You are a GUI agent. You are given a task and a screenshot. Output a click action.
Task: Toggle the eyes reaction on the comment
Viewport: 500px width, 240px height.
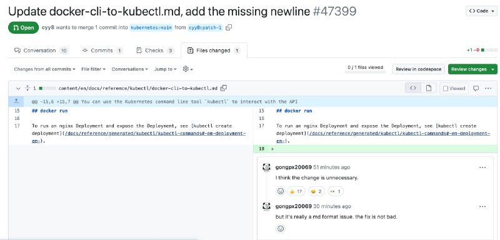[336, 191]
